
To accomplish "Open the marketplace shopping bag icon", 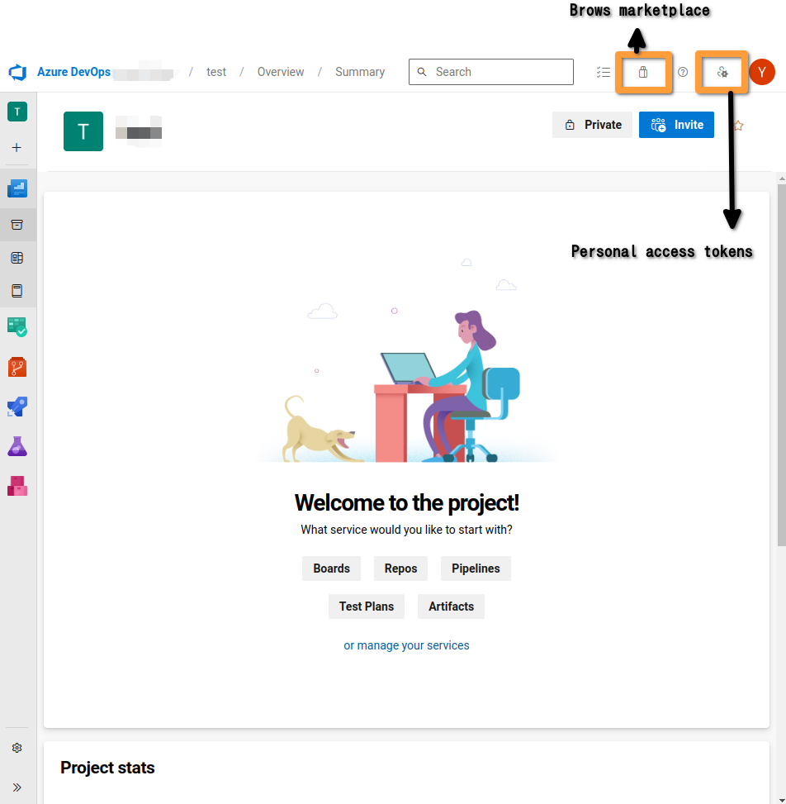I will pos(643,72).
